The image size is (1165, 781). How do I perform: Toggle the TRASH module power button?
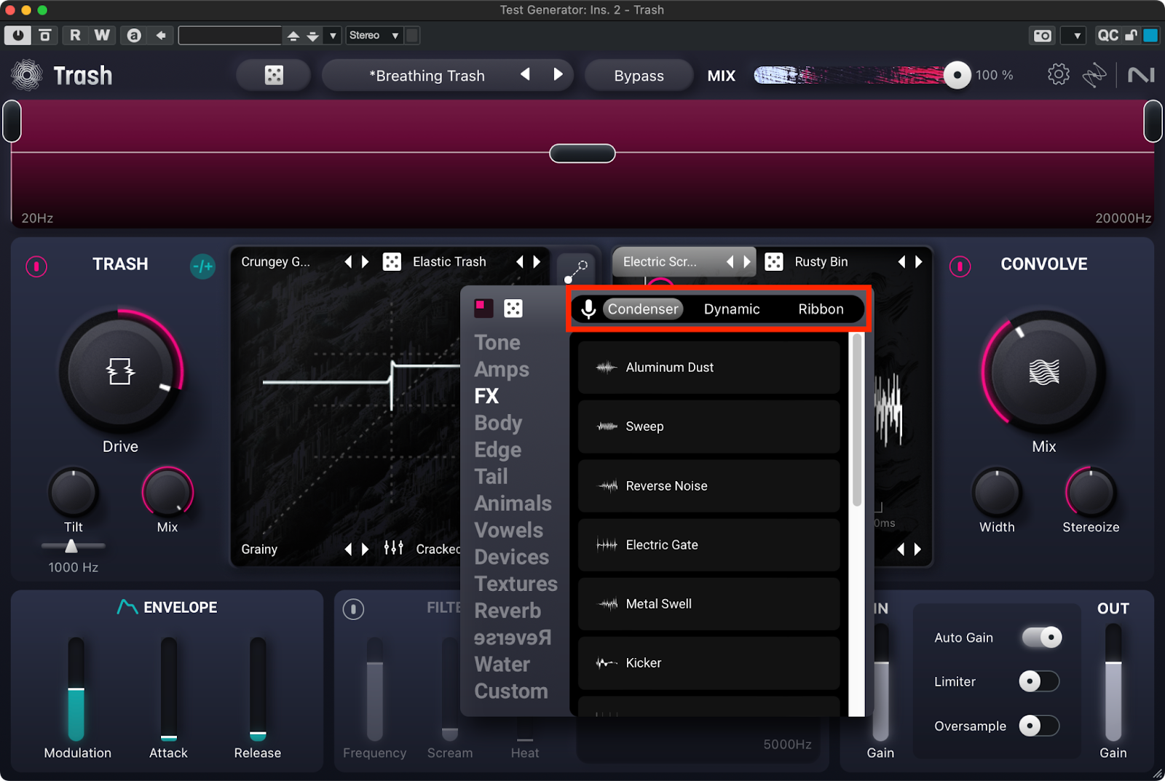[36, 266]
